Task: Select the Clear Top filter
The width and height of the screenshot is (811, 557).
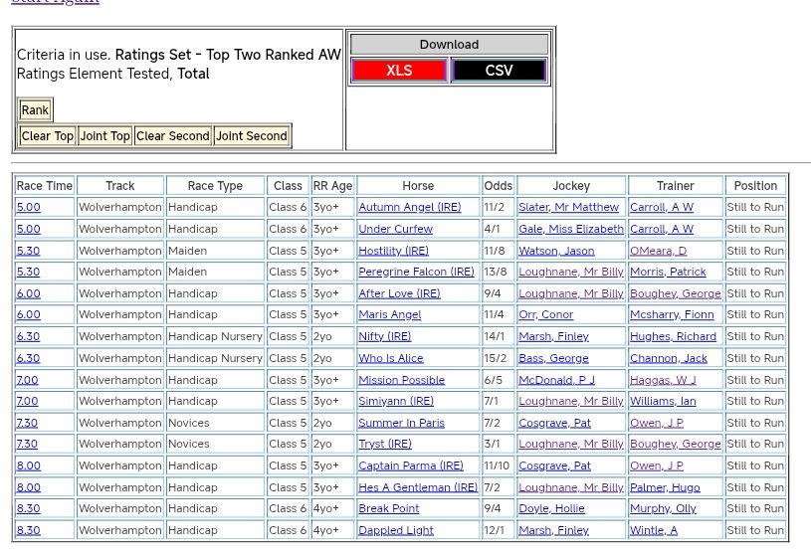Action: click(x=48, y=136)
